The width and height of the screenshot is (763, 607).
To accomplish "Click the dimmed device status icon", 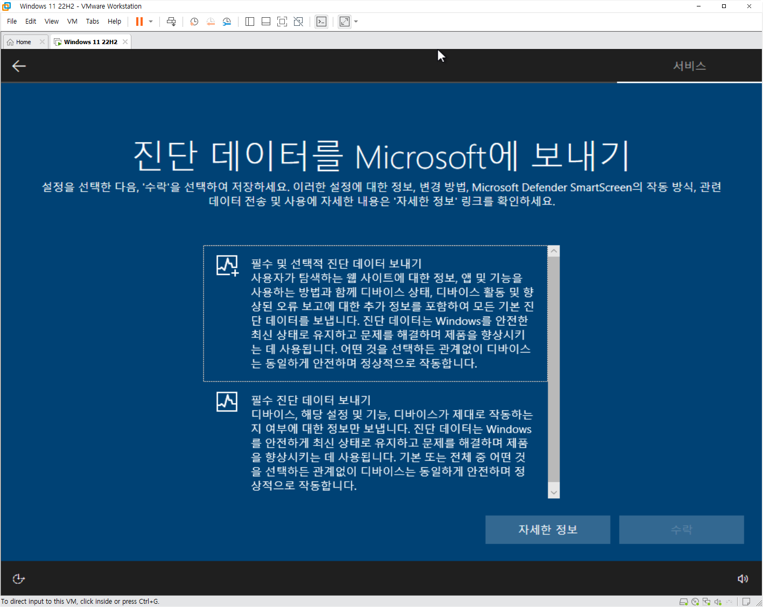I will [x=729, y=602].
